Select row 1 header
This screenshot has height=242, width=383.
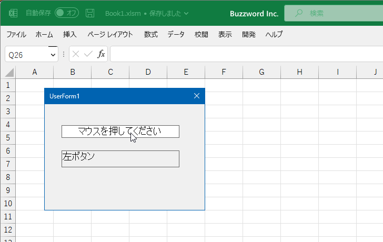point(8,85)
